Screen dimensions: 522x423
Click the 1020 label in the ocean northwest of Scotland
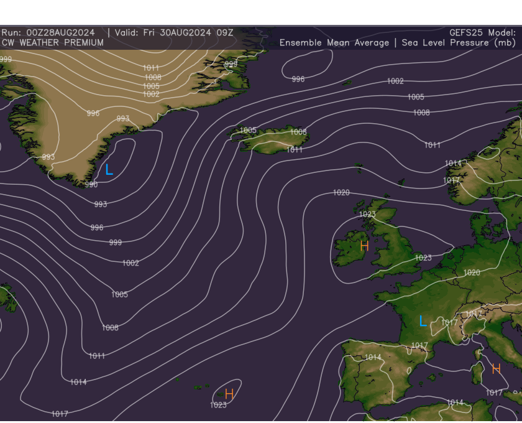[342, 192]
